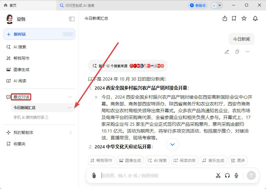Image resolution: width=266 pixels, height=189 pixels.
Task: Open 手机 & 插件端对话
Action: click(31, 117)
